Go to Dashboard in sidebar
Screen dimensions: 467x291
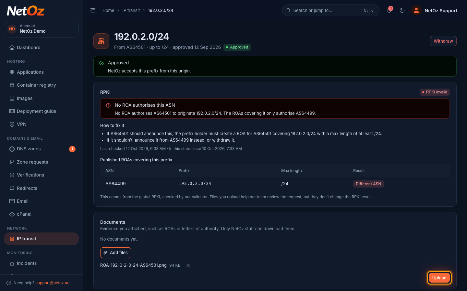click(41, 48)
